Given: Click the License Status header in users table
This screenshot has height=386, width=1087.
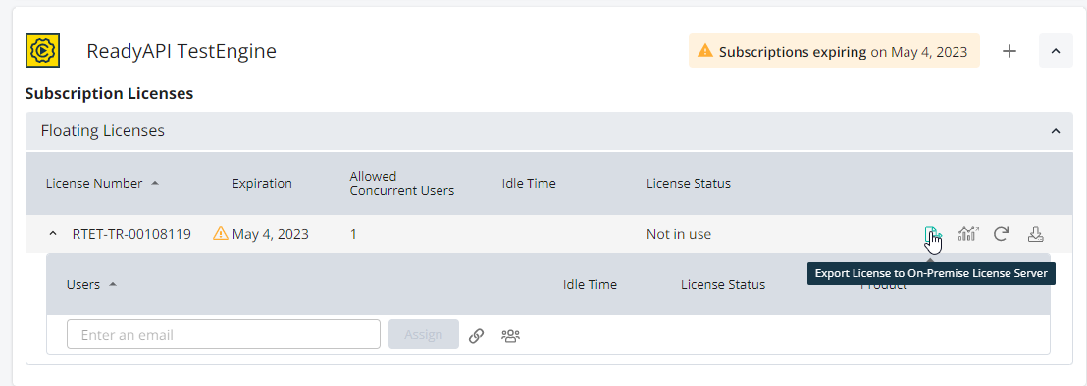Looking at the screenshot, I should point(723,284).
